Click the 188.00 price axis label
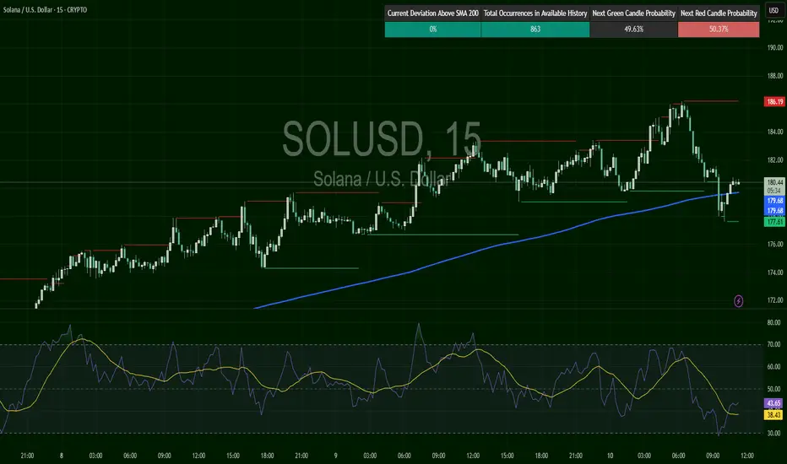 click(775, 76)
